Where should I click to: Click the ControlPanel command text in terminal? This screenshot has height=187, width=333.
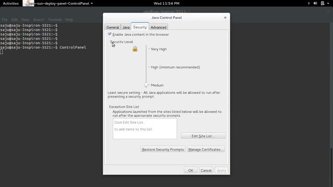73,47
